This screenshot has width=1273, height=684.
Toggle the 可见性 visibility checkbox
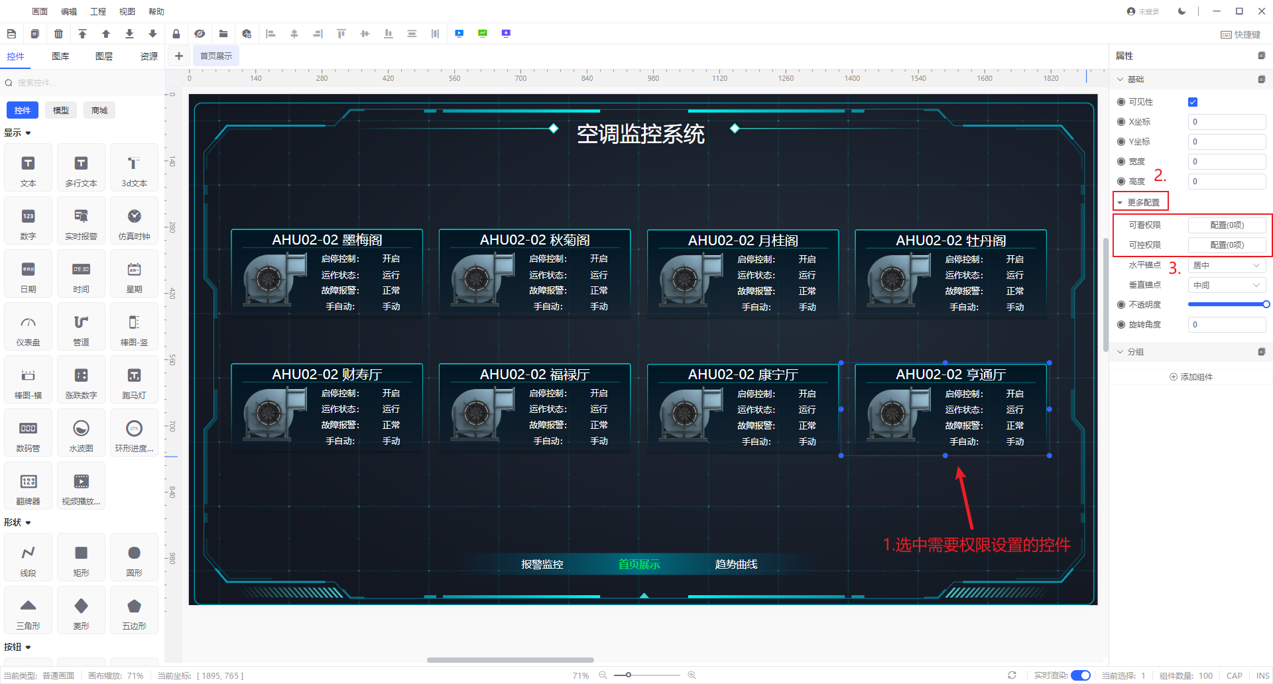[x=1193, y=102]
